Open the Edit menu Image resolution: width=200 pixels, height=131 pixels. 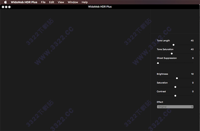[52, 2]
